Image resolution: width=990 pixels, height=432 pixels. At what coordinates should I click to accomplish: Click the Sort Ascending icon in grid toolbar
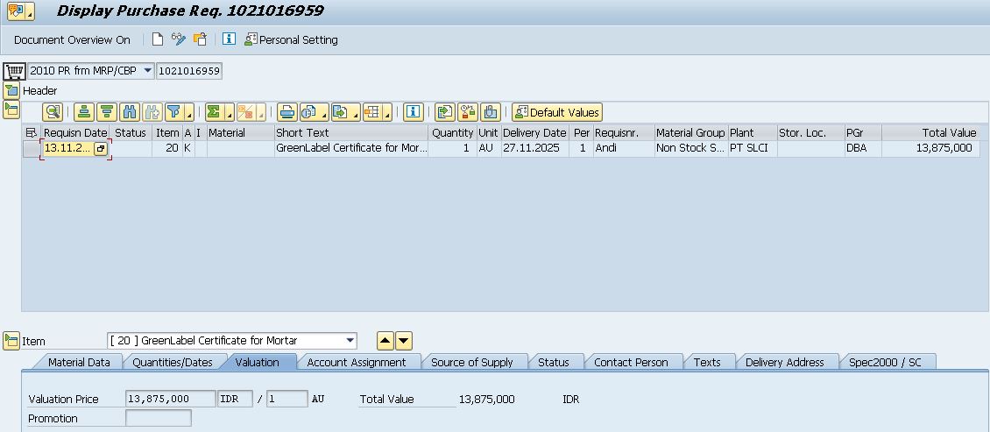[x=83, y=112]
